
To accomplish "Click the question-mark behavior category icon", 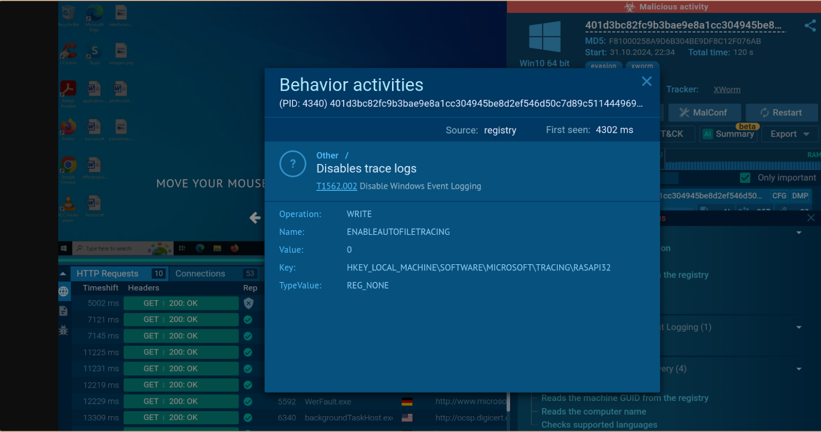I will pos(293,164).
